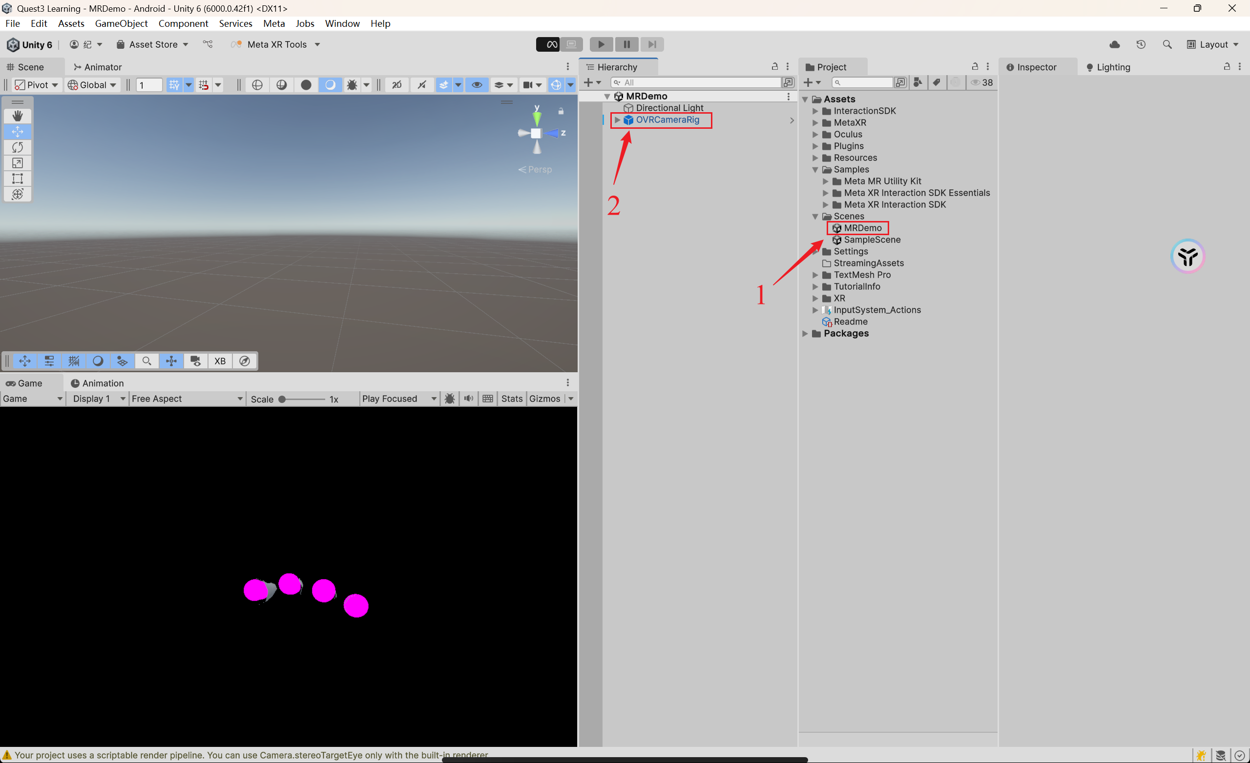Open the Undo History icon

pos(1141,44)
